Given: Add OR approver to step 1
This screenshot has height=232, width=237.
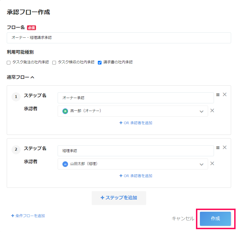Looking at the screenshot, I should click(x=136, y=123).
